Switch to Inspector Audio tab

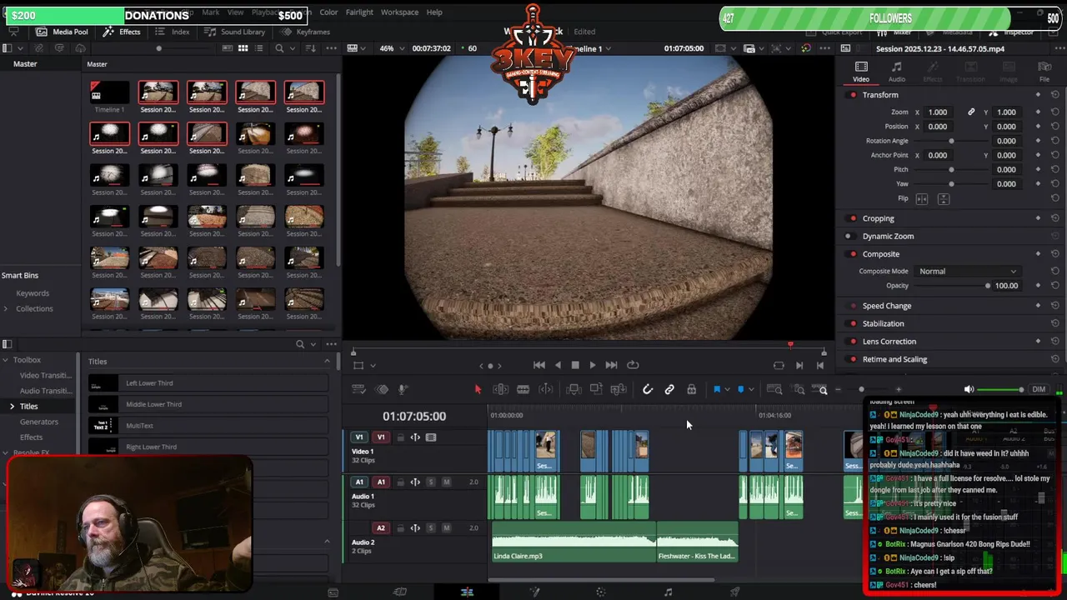pos(896,72)
